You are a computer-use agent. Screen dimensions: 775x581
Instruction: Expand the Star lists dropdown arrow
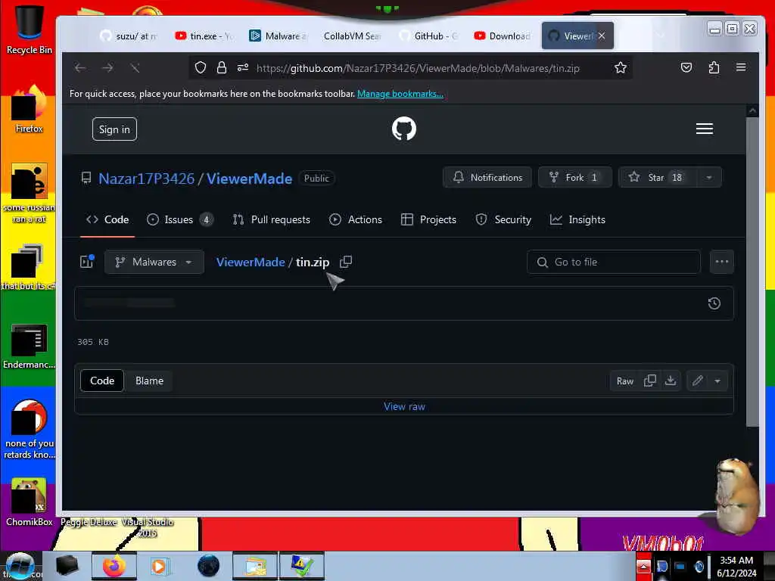click(708, 177)
